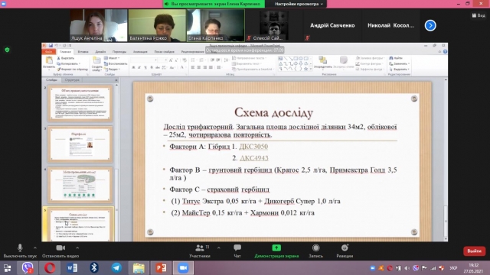Click the slide pane vertical scrollbar
490x275 pixels.
[116, 162]
